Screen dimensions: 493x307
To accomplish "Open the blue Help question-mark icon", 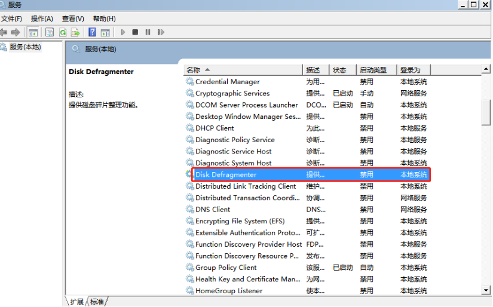I will (93, 32).
